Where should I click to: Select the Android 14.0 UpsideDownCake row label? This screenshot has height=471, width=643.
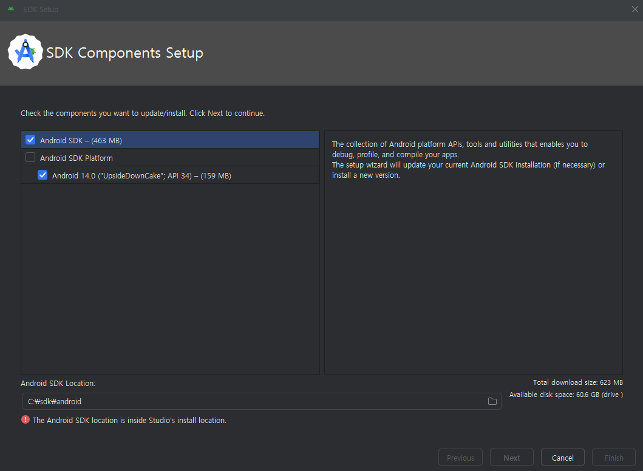(x=141, y=176)
